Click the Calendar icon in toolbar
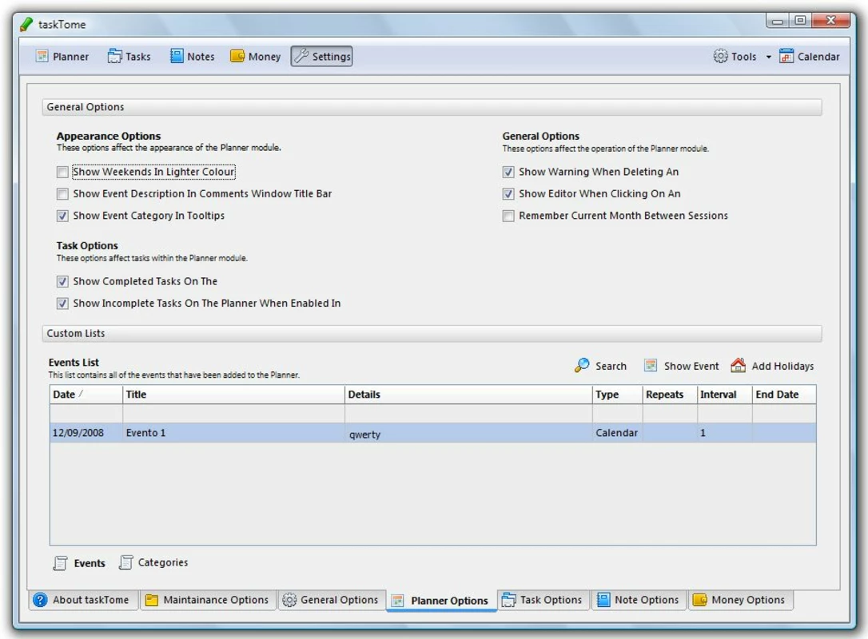868x639 pixels. 786,56
